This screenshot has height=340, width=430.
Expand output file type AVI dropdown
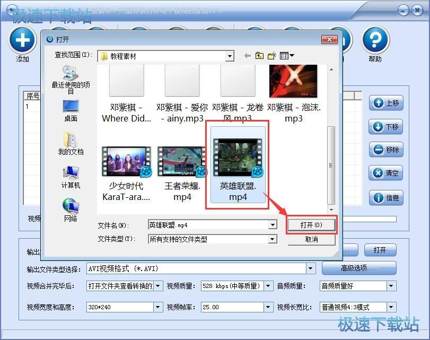pos(311,269)
